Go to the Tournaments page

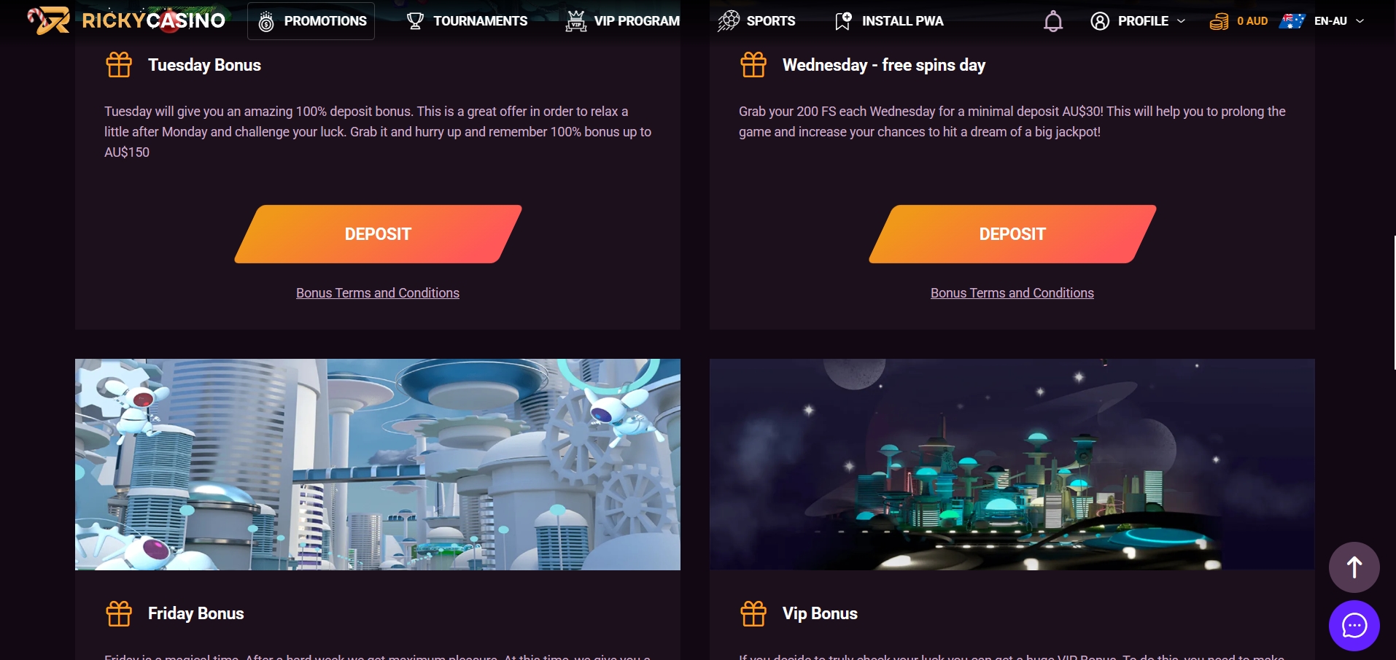467,21
